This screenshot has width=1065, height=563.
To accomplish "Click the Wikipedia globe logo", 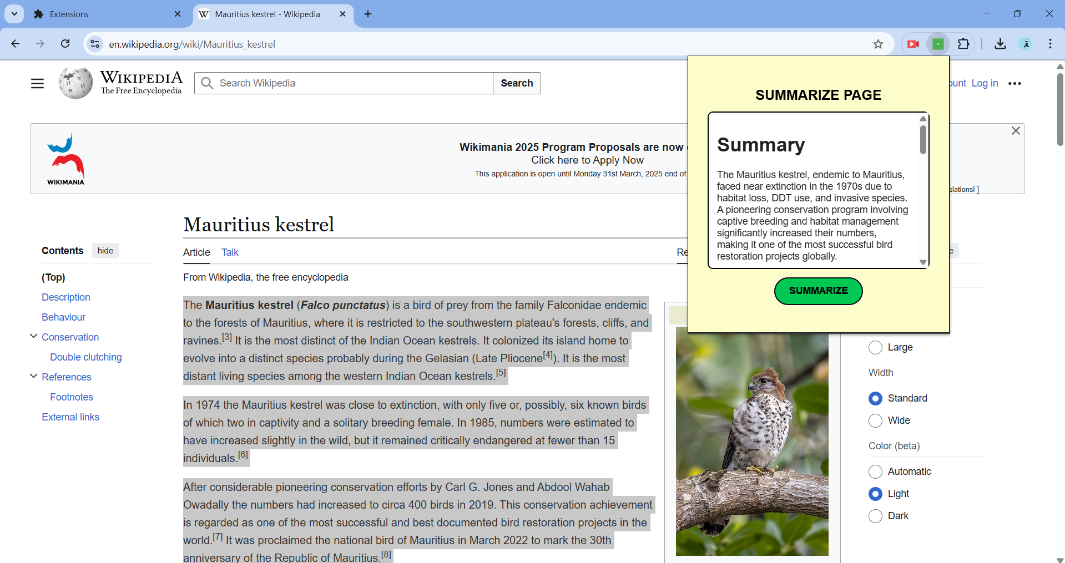I will [75, 83].
